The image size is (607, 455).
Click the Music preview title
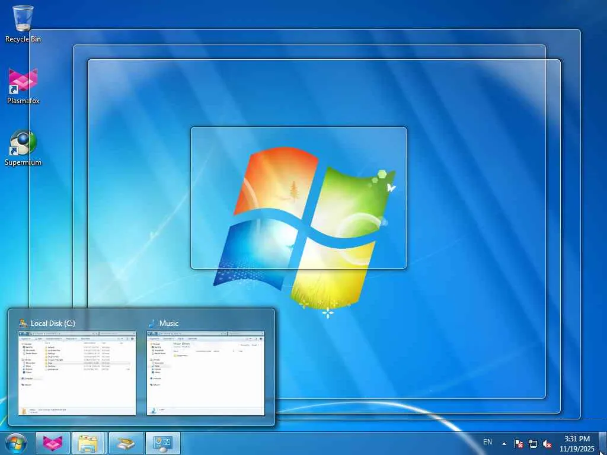[x=169, y=323]
